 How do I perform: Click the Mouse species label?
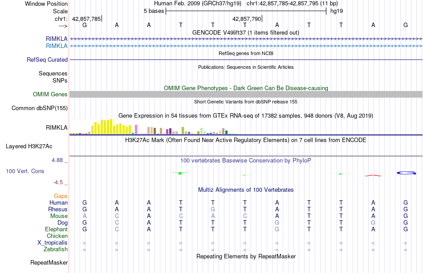tap(59, 216)
